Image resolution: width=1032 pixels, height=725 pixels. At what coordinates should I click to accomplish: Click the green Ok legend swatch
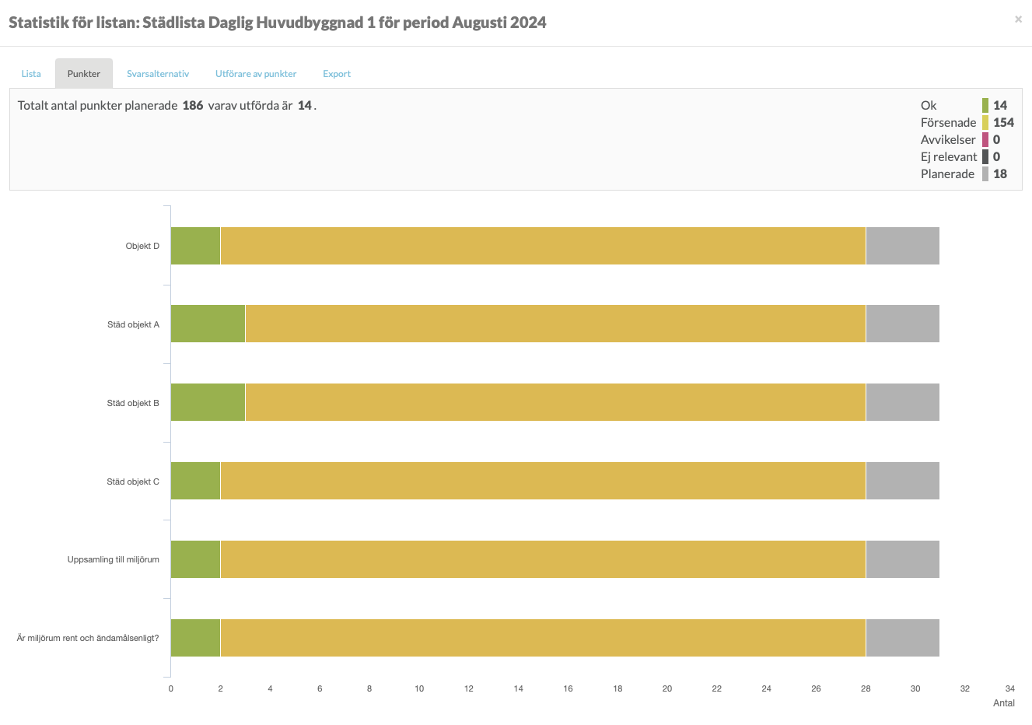(x=985, y=106)
